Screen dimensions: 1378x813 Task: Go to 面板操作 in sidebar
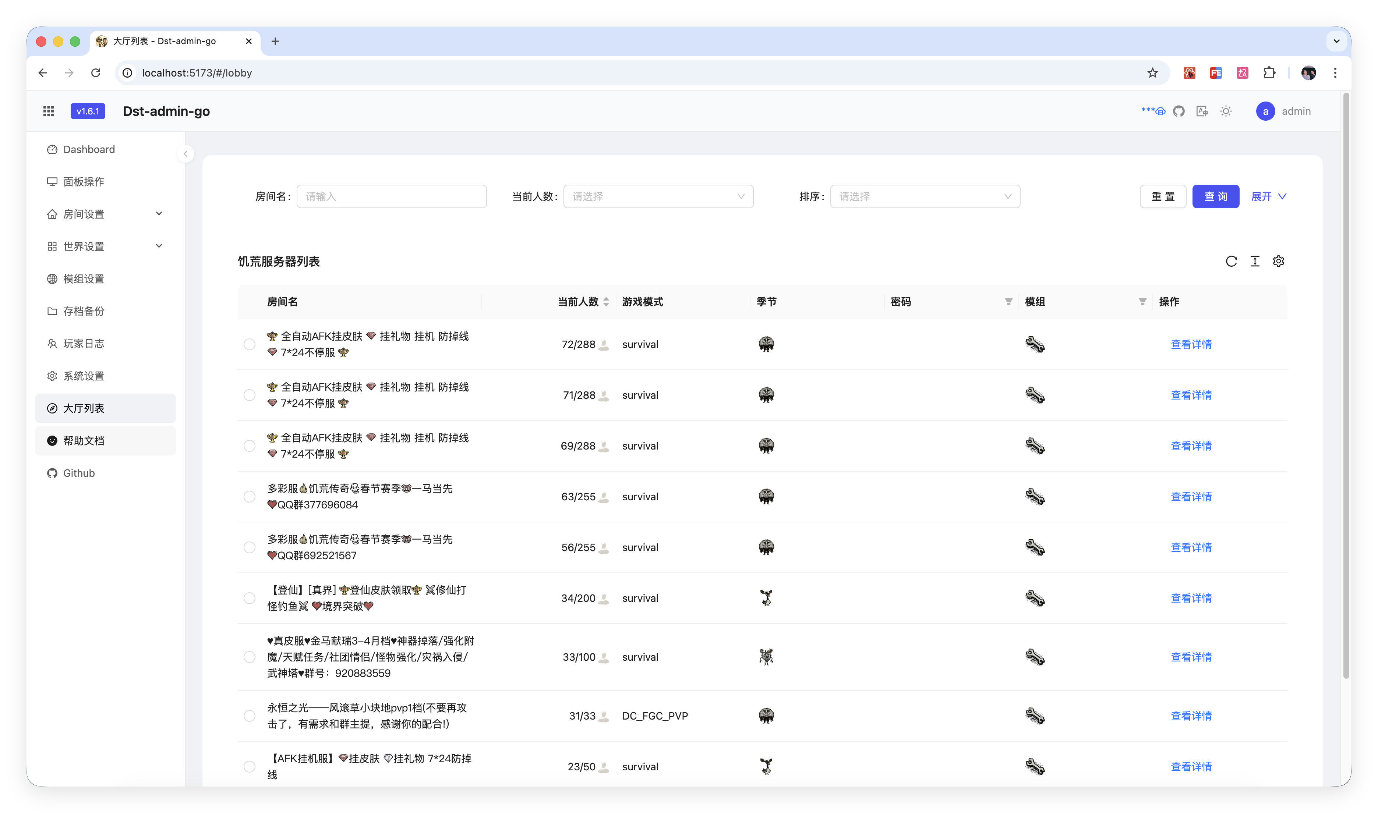coord(105,182)
